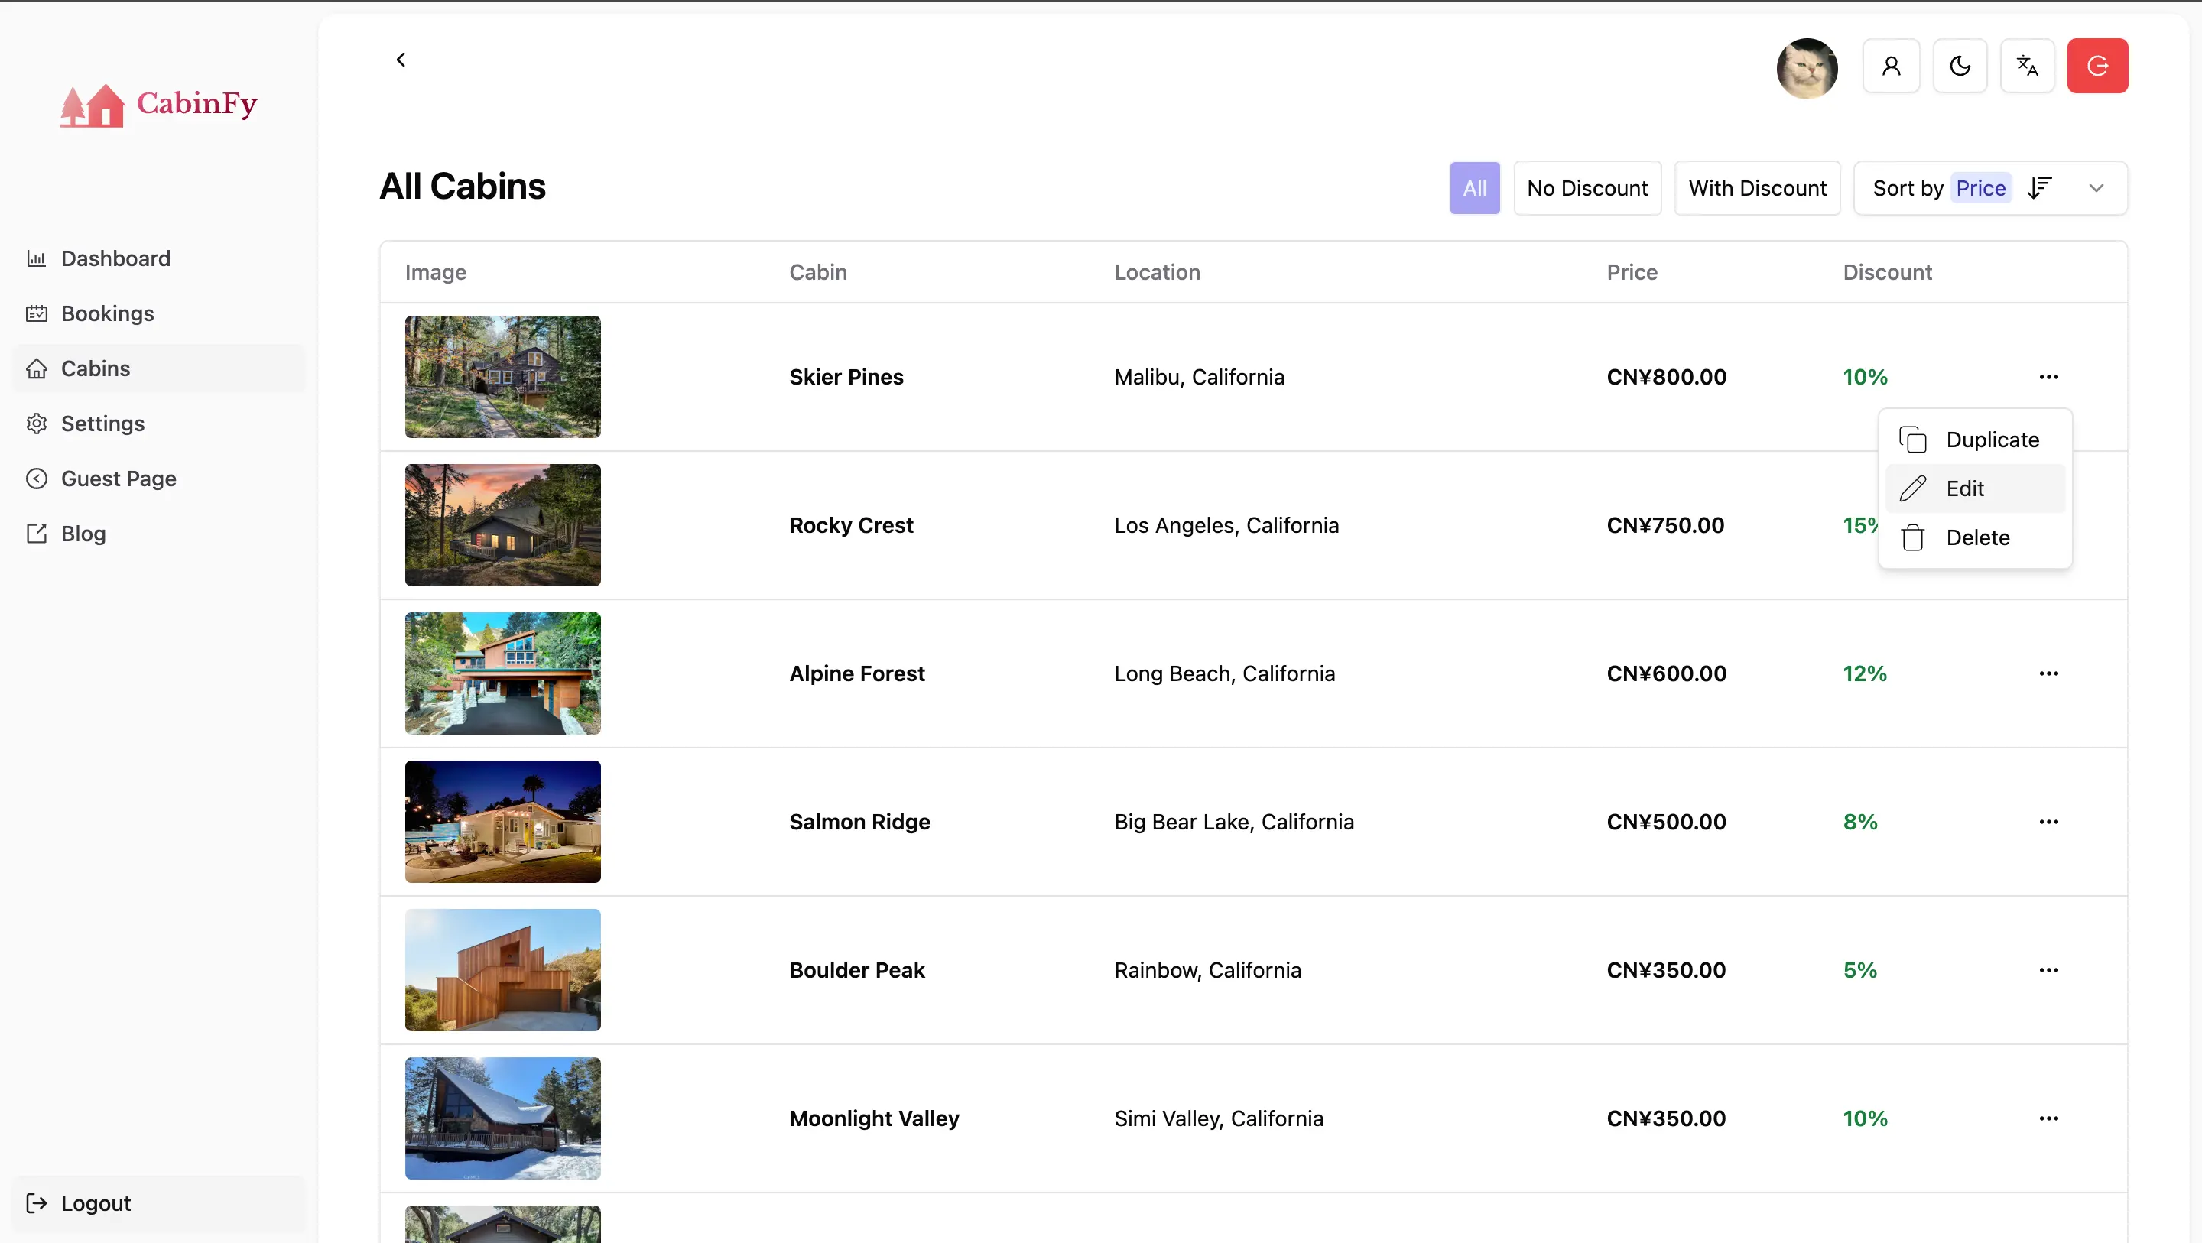Screen dimensions: 2202x1243
Task: Open actions menu for Moonlight Valley
Action: point(2048,1118)
